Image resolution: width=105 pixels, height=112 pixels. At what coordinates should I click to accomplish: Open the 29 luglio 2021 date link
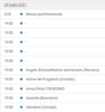point(15,5)
